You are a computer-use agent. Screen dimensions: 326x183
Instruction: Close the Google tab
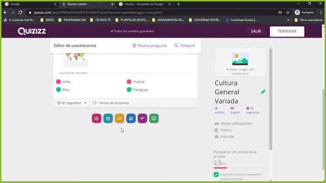point(56,4)
